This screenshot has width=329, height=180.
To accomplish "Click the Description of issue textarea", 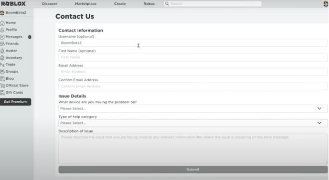I will (x=193, y=149).
